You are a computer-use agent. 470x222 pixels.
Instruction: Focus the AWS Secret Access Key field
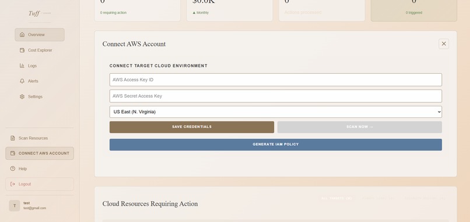point(275,96)
